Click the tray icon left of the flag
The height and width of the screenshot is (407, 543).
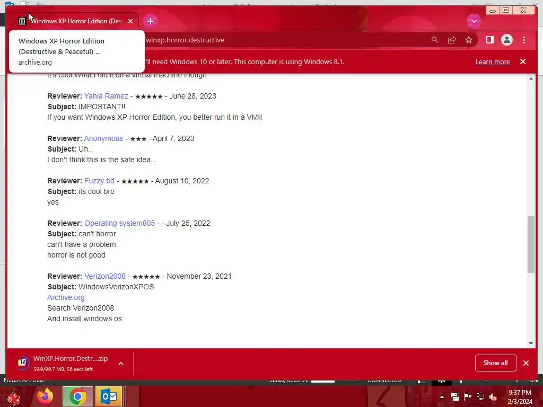pyautogui.click(x=454, y=397)
